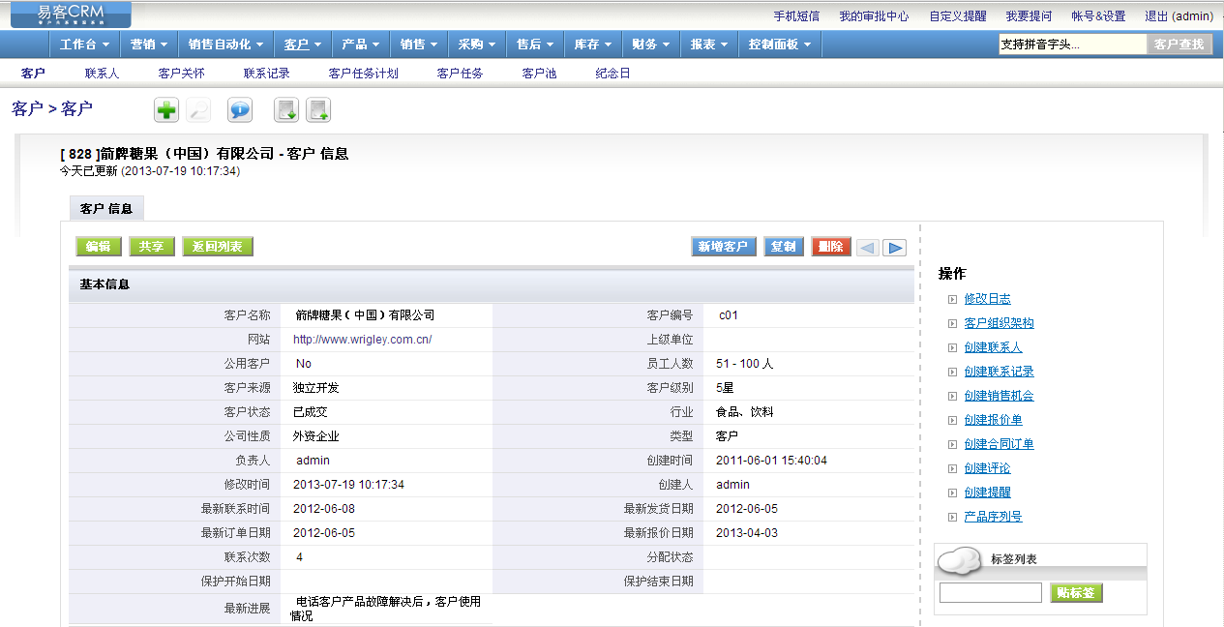The height and width of the screenshot is (627, 1224).
Task: Click the import icon with down arrow
Action: pos(286,110)
